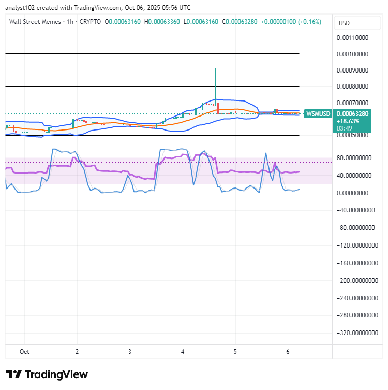The height and width of the screenshot is (390, 388).
Task: Click indicator axis label 0.00000000
Action: (x=352, y=193)
